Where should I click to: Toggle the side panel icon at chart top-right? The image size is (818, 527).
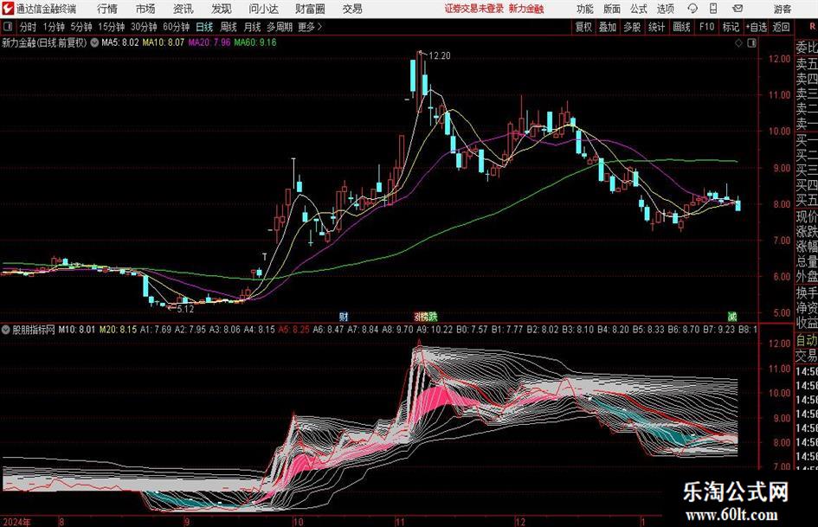pyautogui.click(x=751, y=43)
